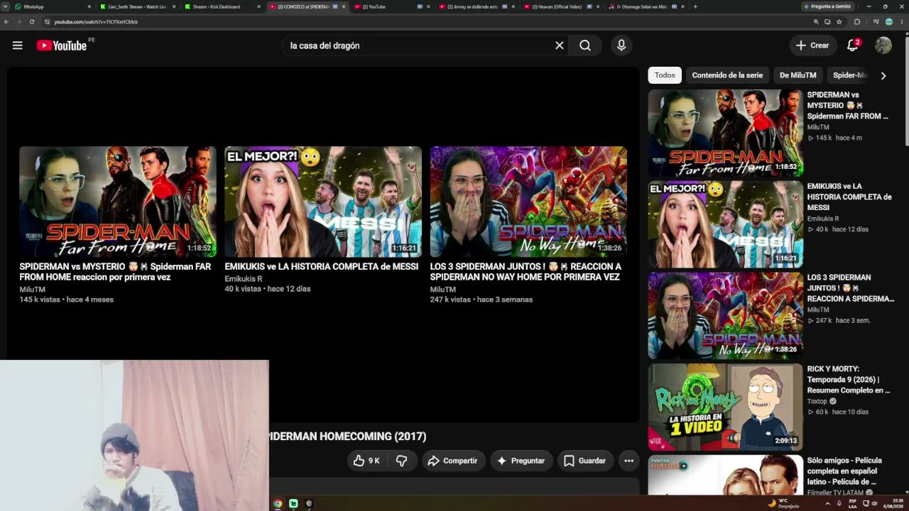Open sidebar 'Sólo amigos' movie thumbnail
This screenshot has width=909, height=511.
tap(725, 476)
